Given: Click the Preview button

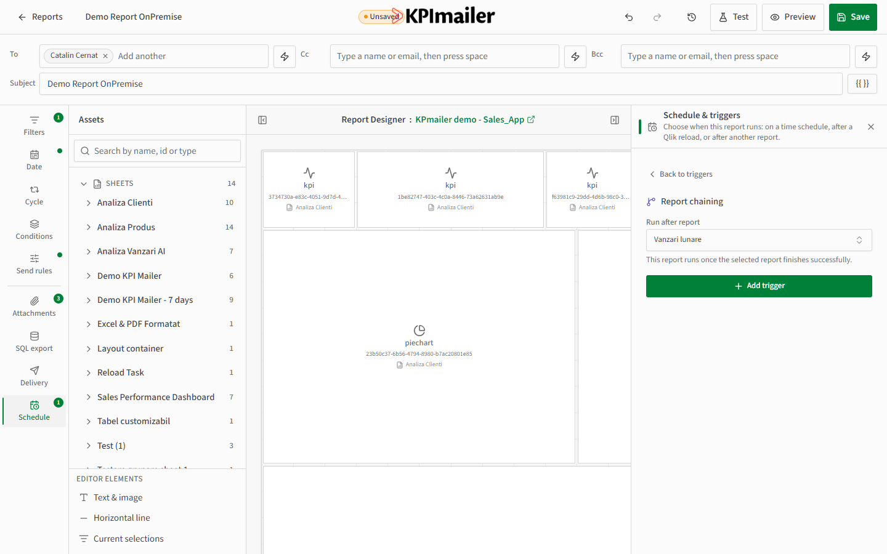Looking at the screenshot, I should pos(793,17).
